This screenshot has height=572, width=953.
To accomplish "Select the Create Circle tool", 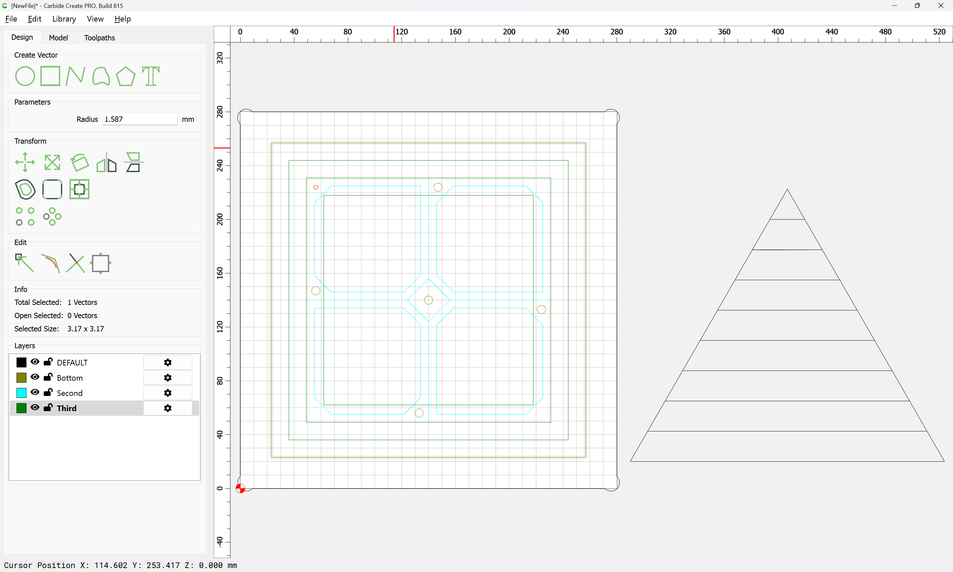I will (x=25, y=76).
